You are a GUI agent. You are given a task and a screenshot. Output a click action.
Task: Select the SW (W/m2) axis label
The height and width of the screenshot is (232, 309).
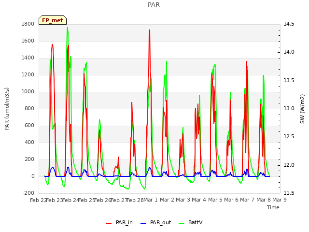[302, 109]
